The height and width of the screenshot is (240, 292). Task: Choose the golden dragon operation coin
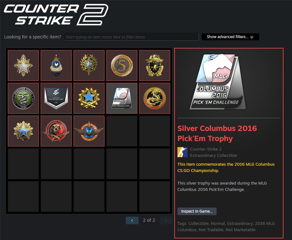coord(155,98)
